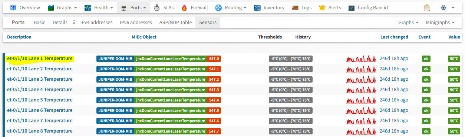Click the Overview icon in navbar
Viewport: 465px width, 137px height.
(13, 7)
